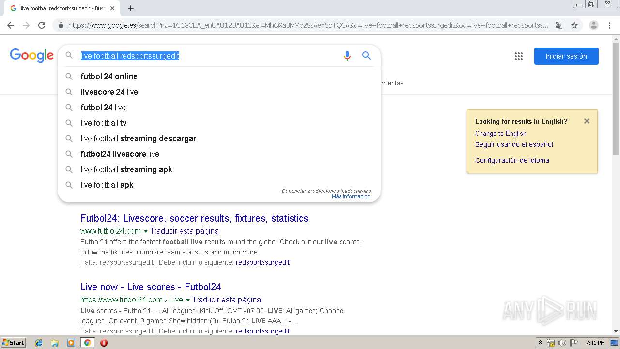
Task: Click the address bar URL
Action: pyautogui.click(x=308, y=25)
